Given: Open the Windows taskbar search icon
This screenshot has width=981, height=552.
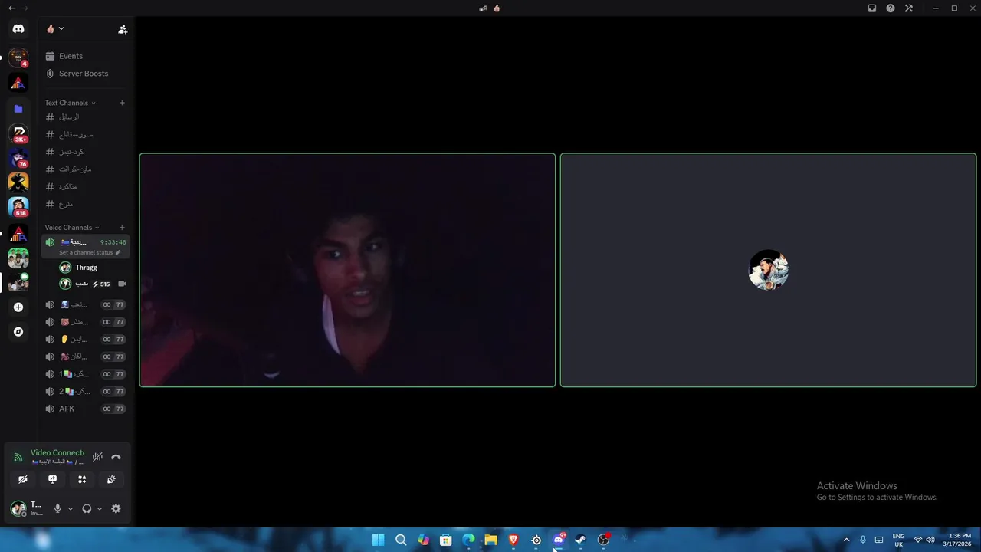Looking at the screenshot, I should (401, 540).
